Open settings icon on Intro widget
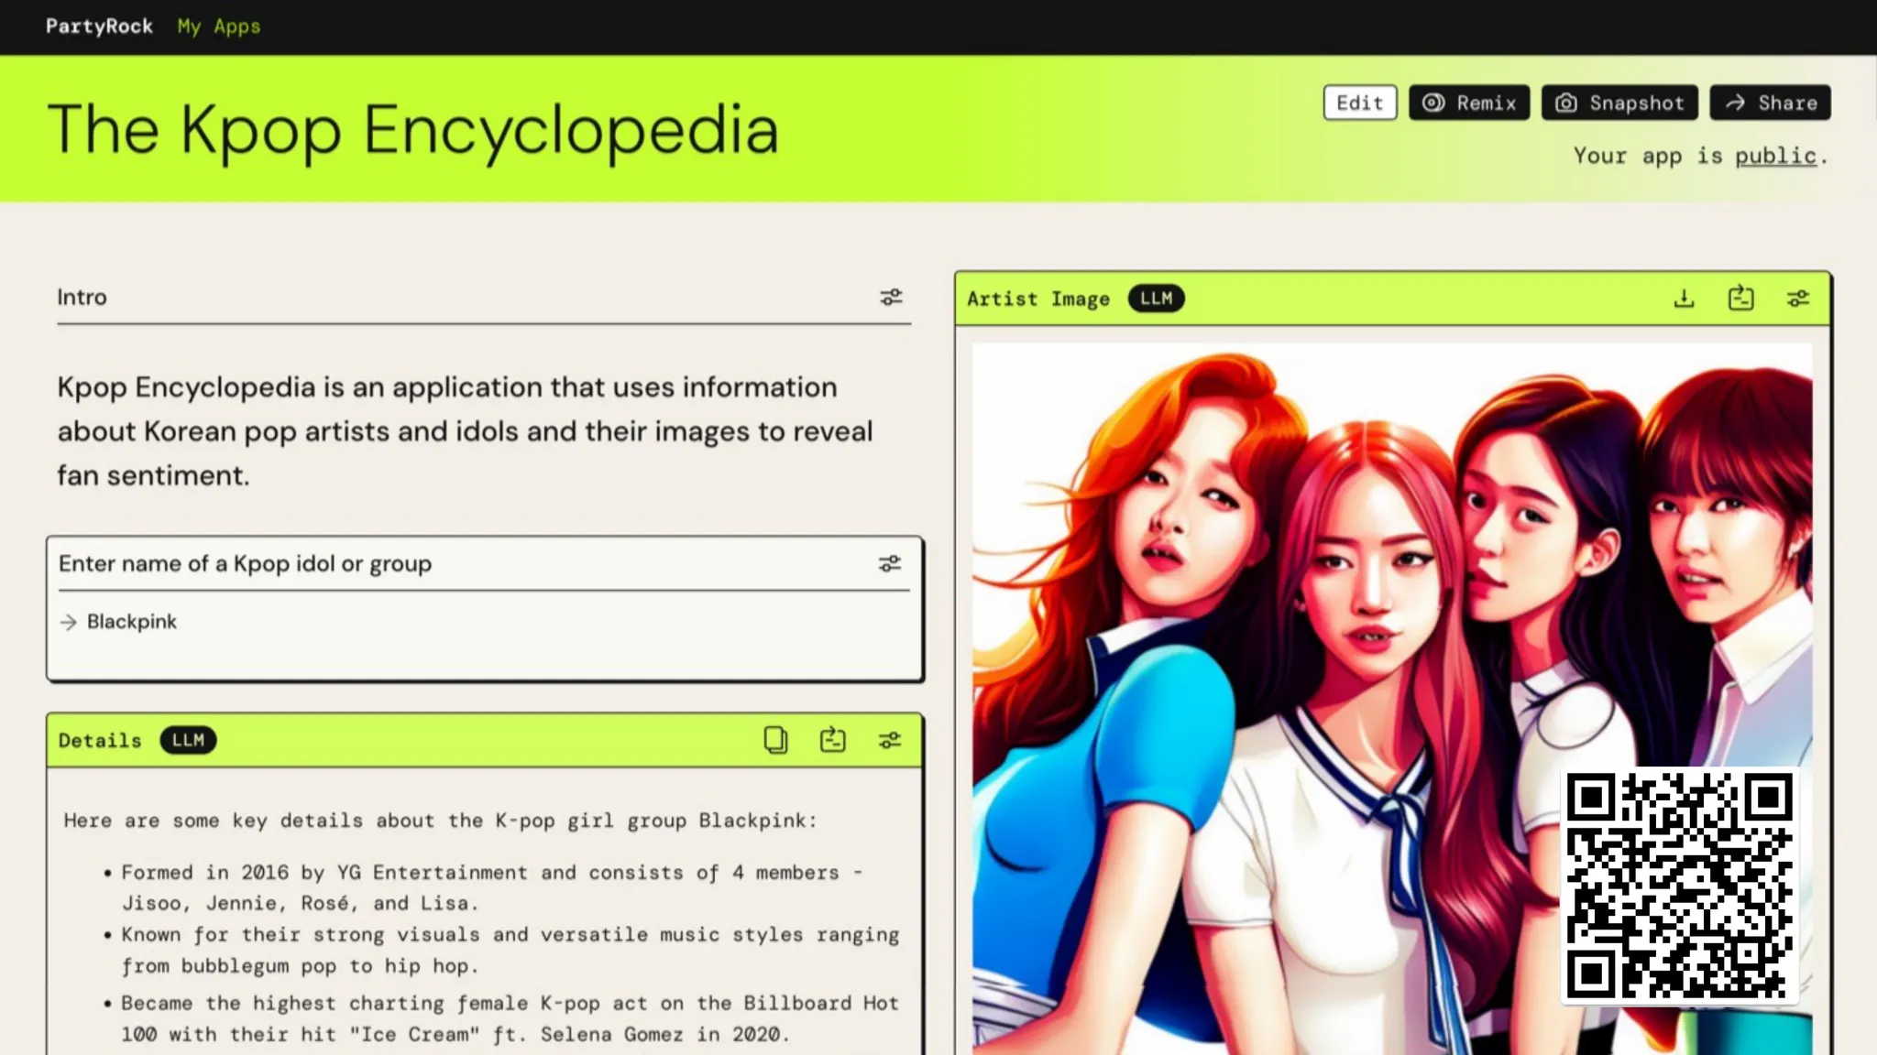Viewport: 1877px width, 1055px height. tap(891, 298)
